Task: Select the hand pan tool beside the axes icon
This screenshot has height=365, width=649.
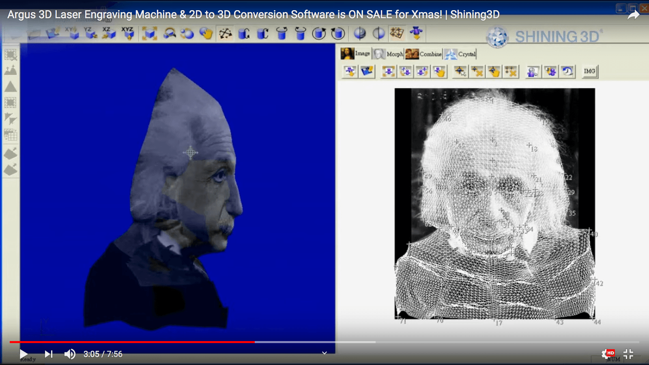Action: [206, 33]
